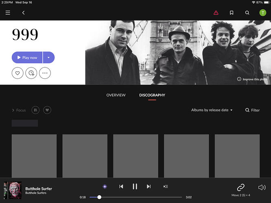Favorite the artist 999 with heart button
Image resolution: width=271 pixels, height=203 pixels.
pos(17,73)
